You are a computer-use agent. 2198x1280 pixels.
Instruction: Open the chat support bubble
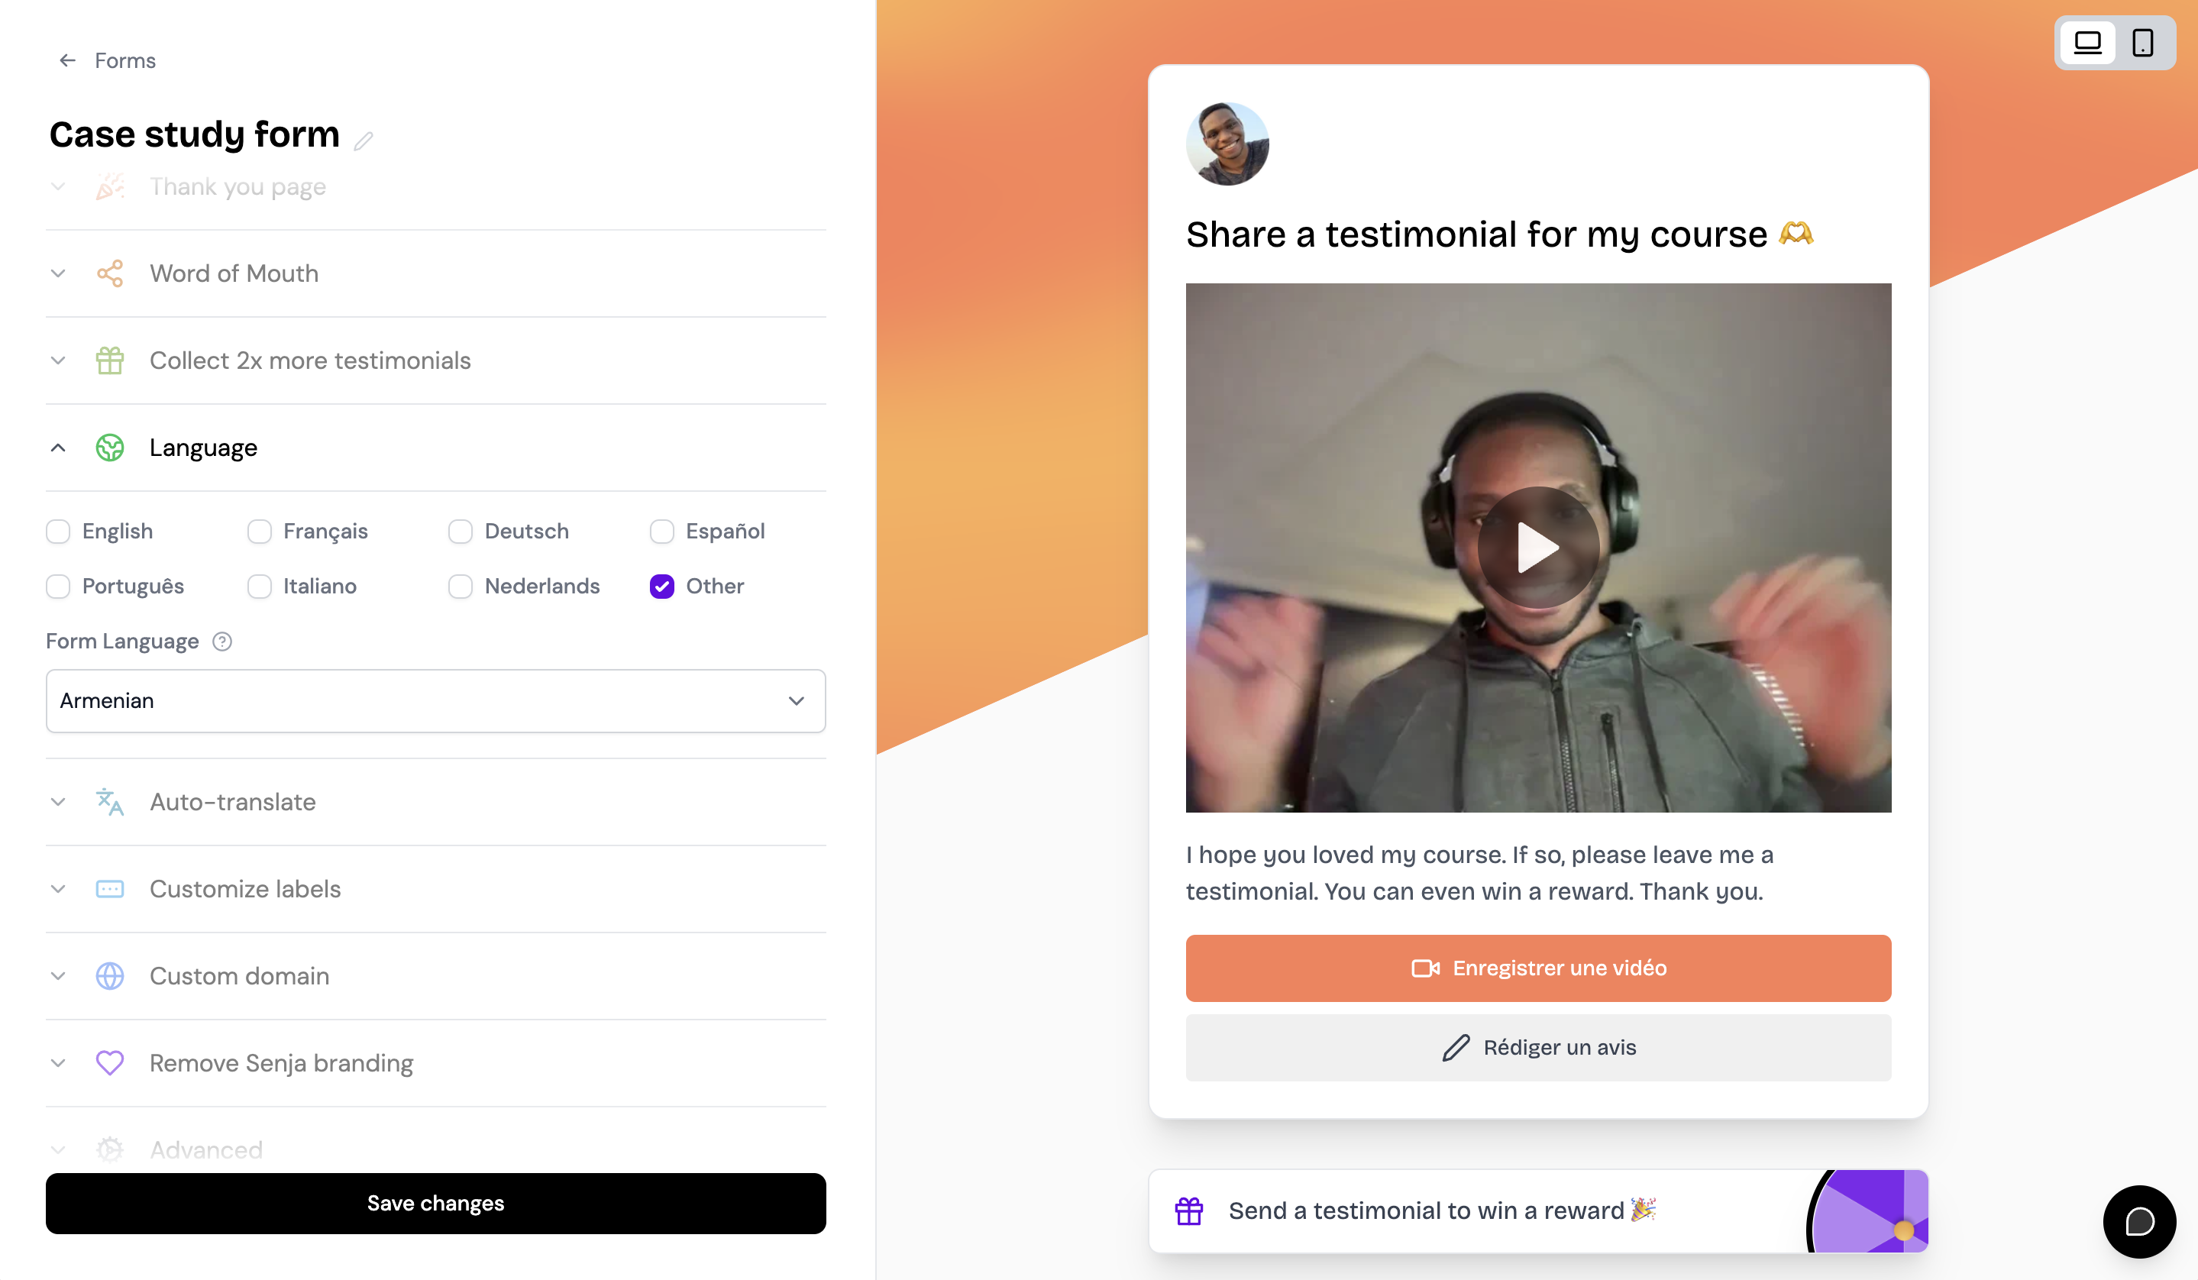(2138, 1220)
